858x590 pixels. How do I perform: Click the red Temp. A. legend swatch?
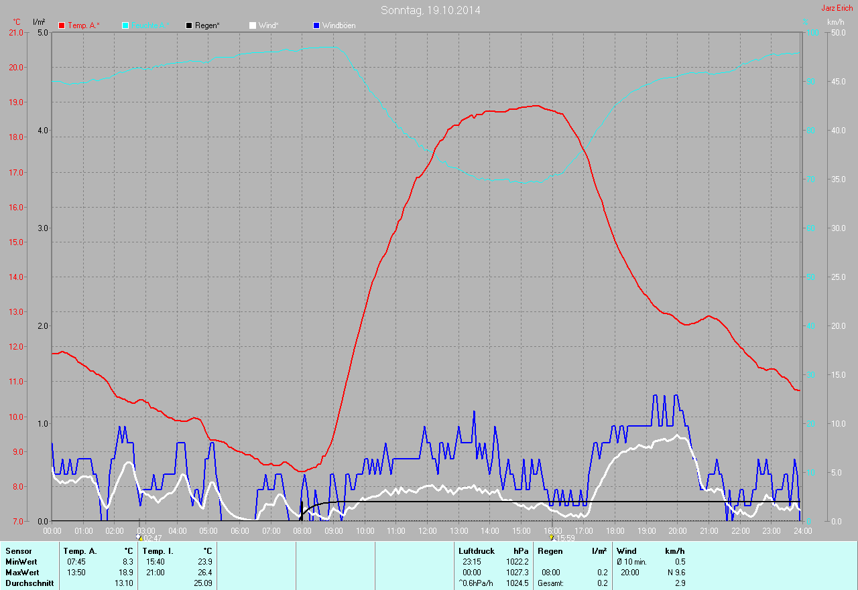click(x=62, y=25)
